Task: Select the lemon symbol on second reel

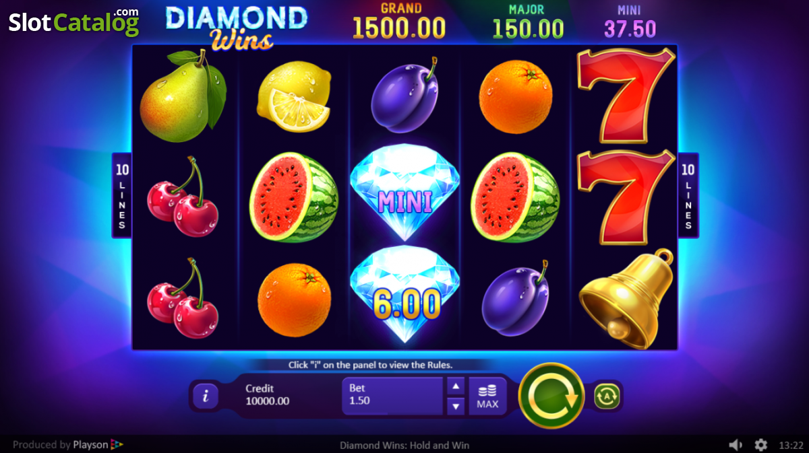Action: [294, 96]
